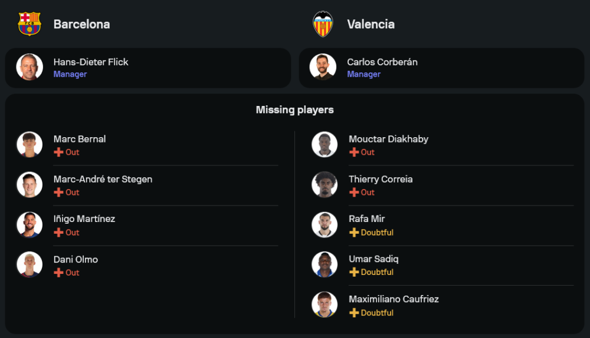Click the Valencia team name
The width and height of the screenshot is (590, 338).
(371, 24)
